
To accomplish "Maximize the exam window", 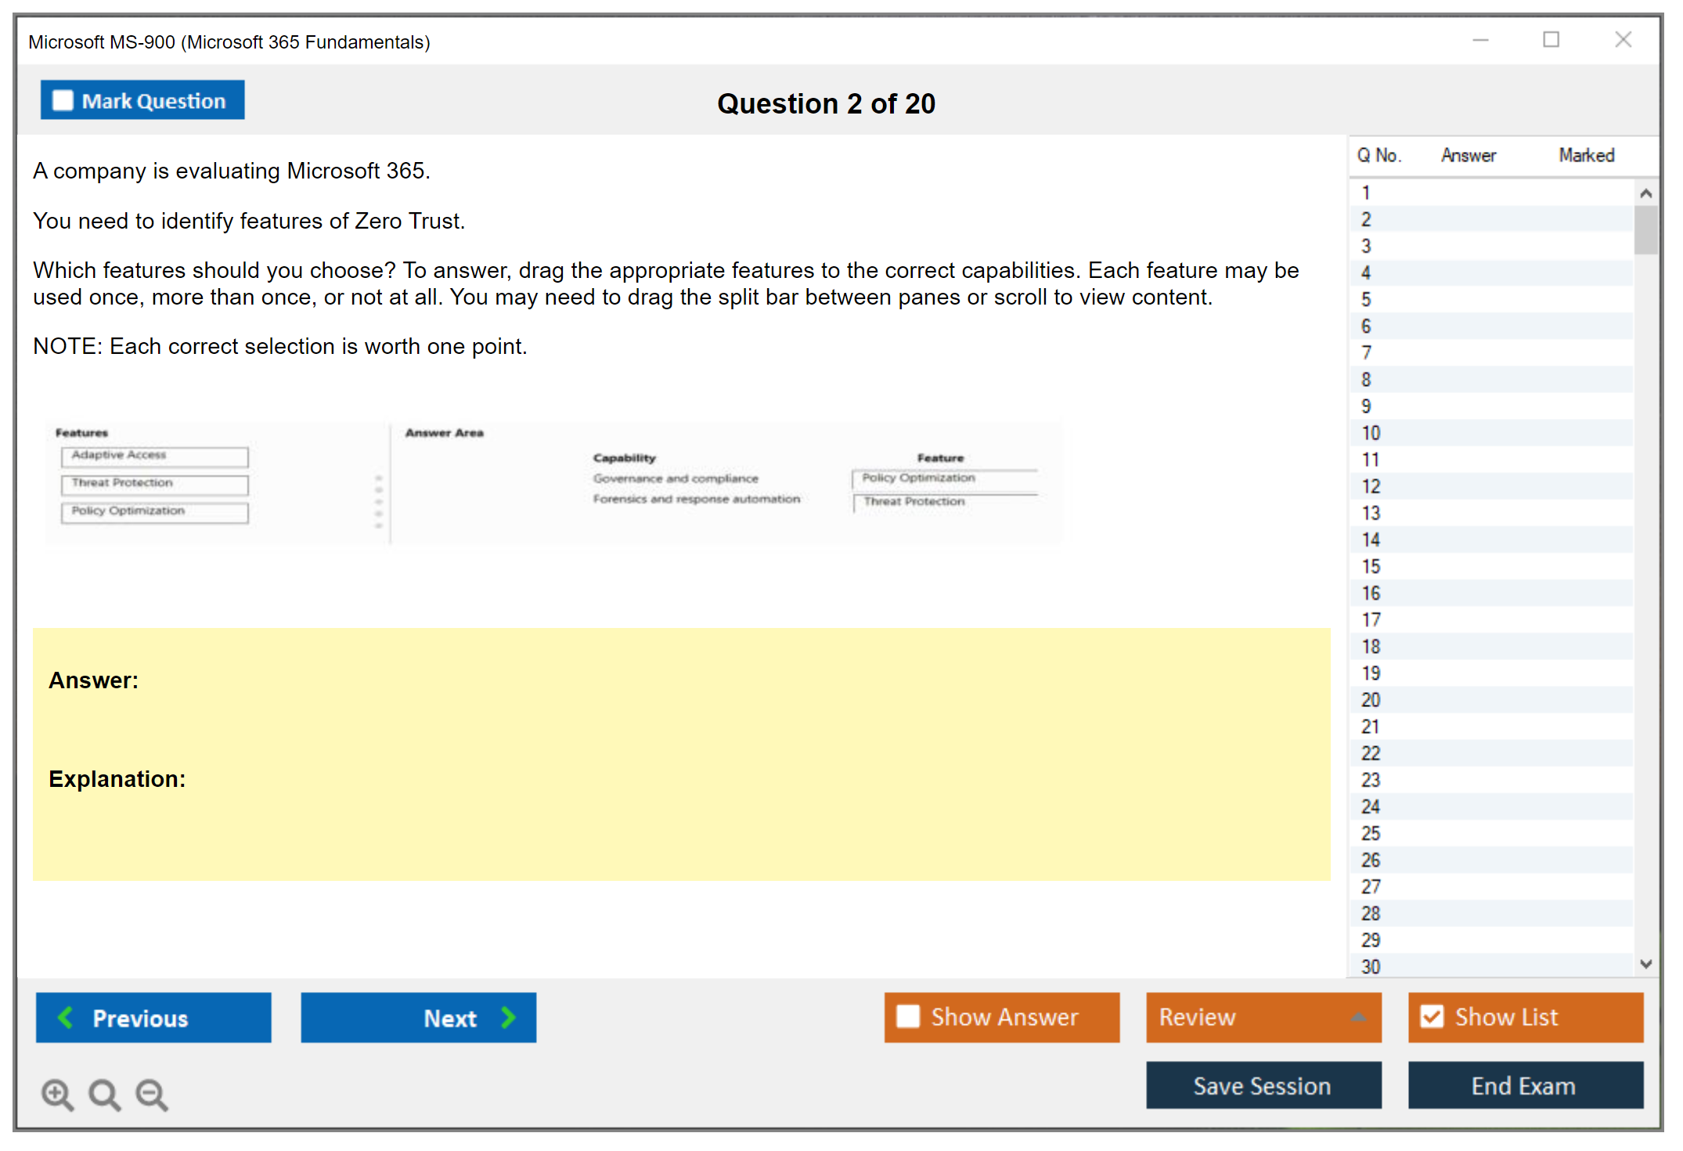I will (1551, 40).
